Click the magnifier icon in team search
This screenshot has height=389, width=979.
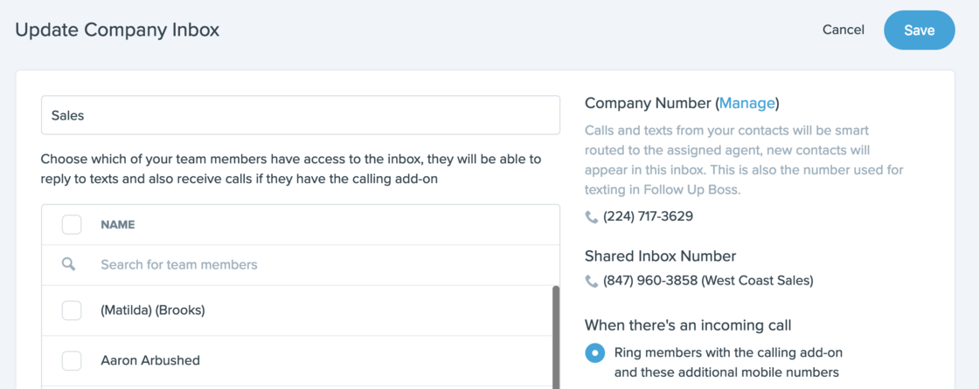(x=69, y=264)
